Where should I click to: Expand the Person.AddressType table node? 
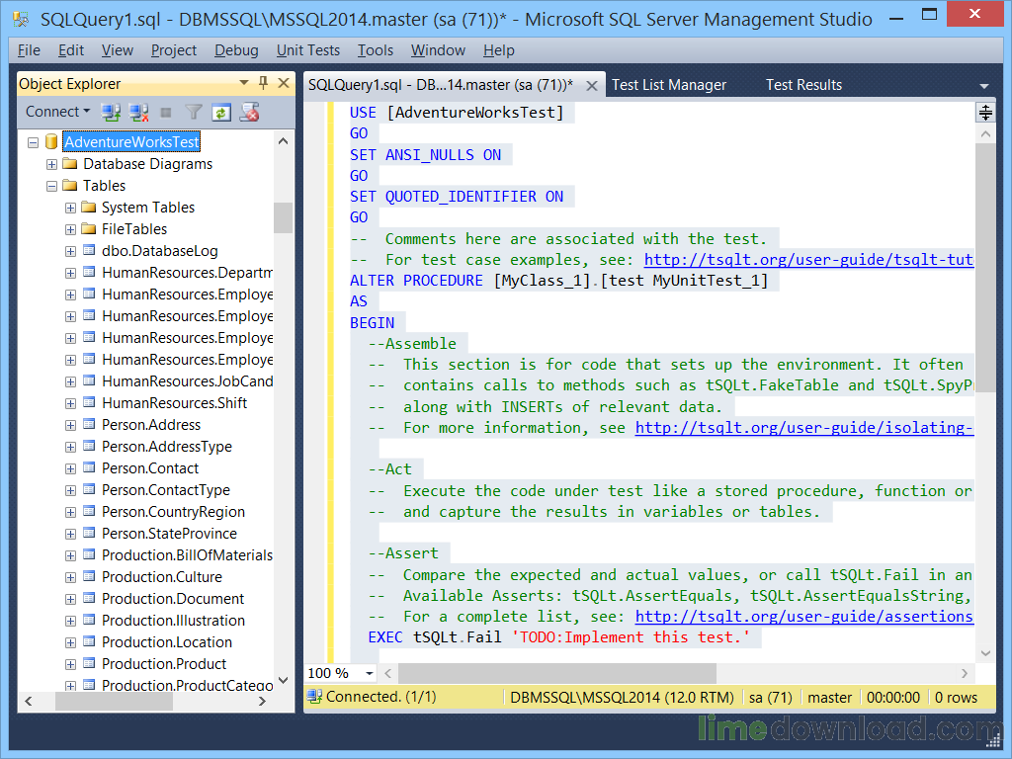tap(70, 448)
